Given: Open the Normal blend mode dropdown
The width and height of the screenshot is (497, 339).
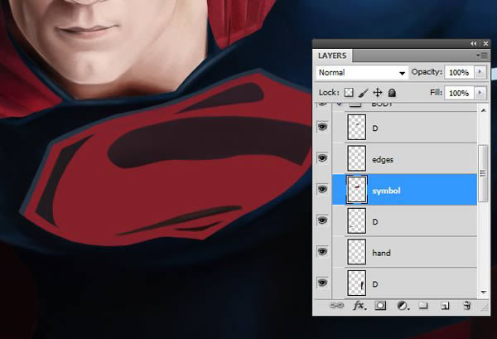Looking at the screenshot, I should (x=362, y=73).
